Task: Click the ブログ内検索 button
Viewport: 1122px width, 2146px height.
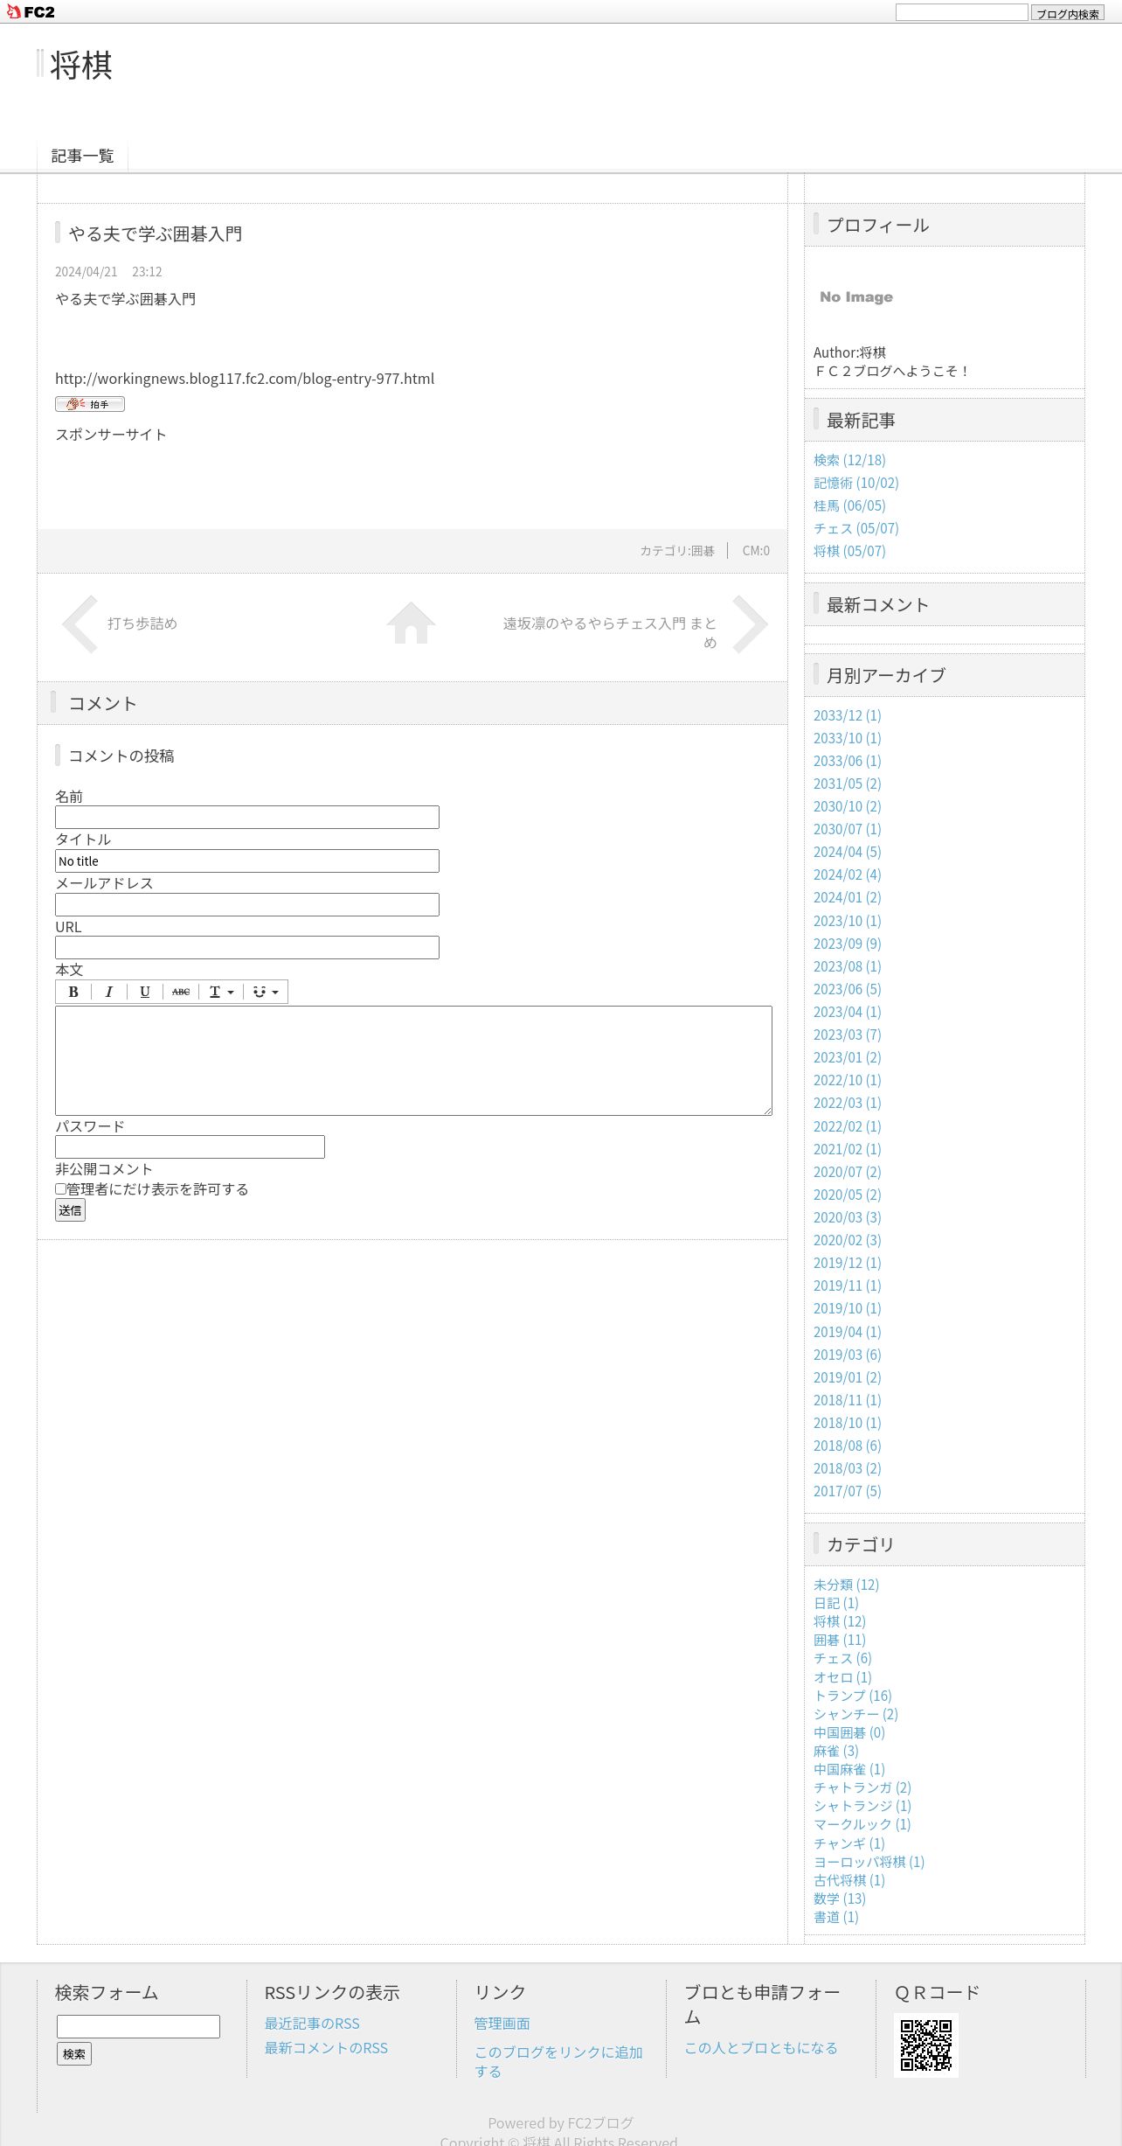Action: (x=1067, y=13)
